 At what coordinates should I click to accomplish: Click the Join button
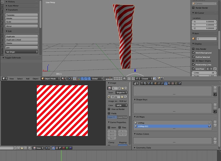[x=22, y=47]
